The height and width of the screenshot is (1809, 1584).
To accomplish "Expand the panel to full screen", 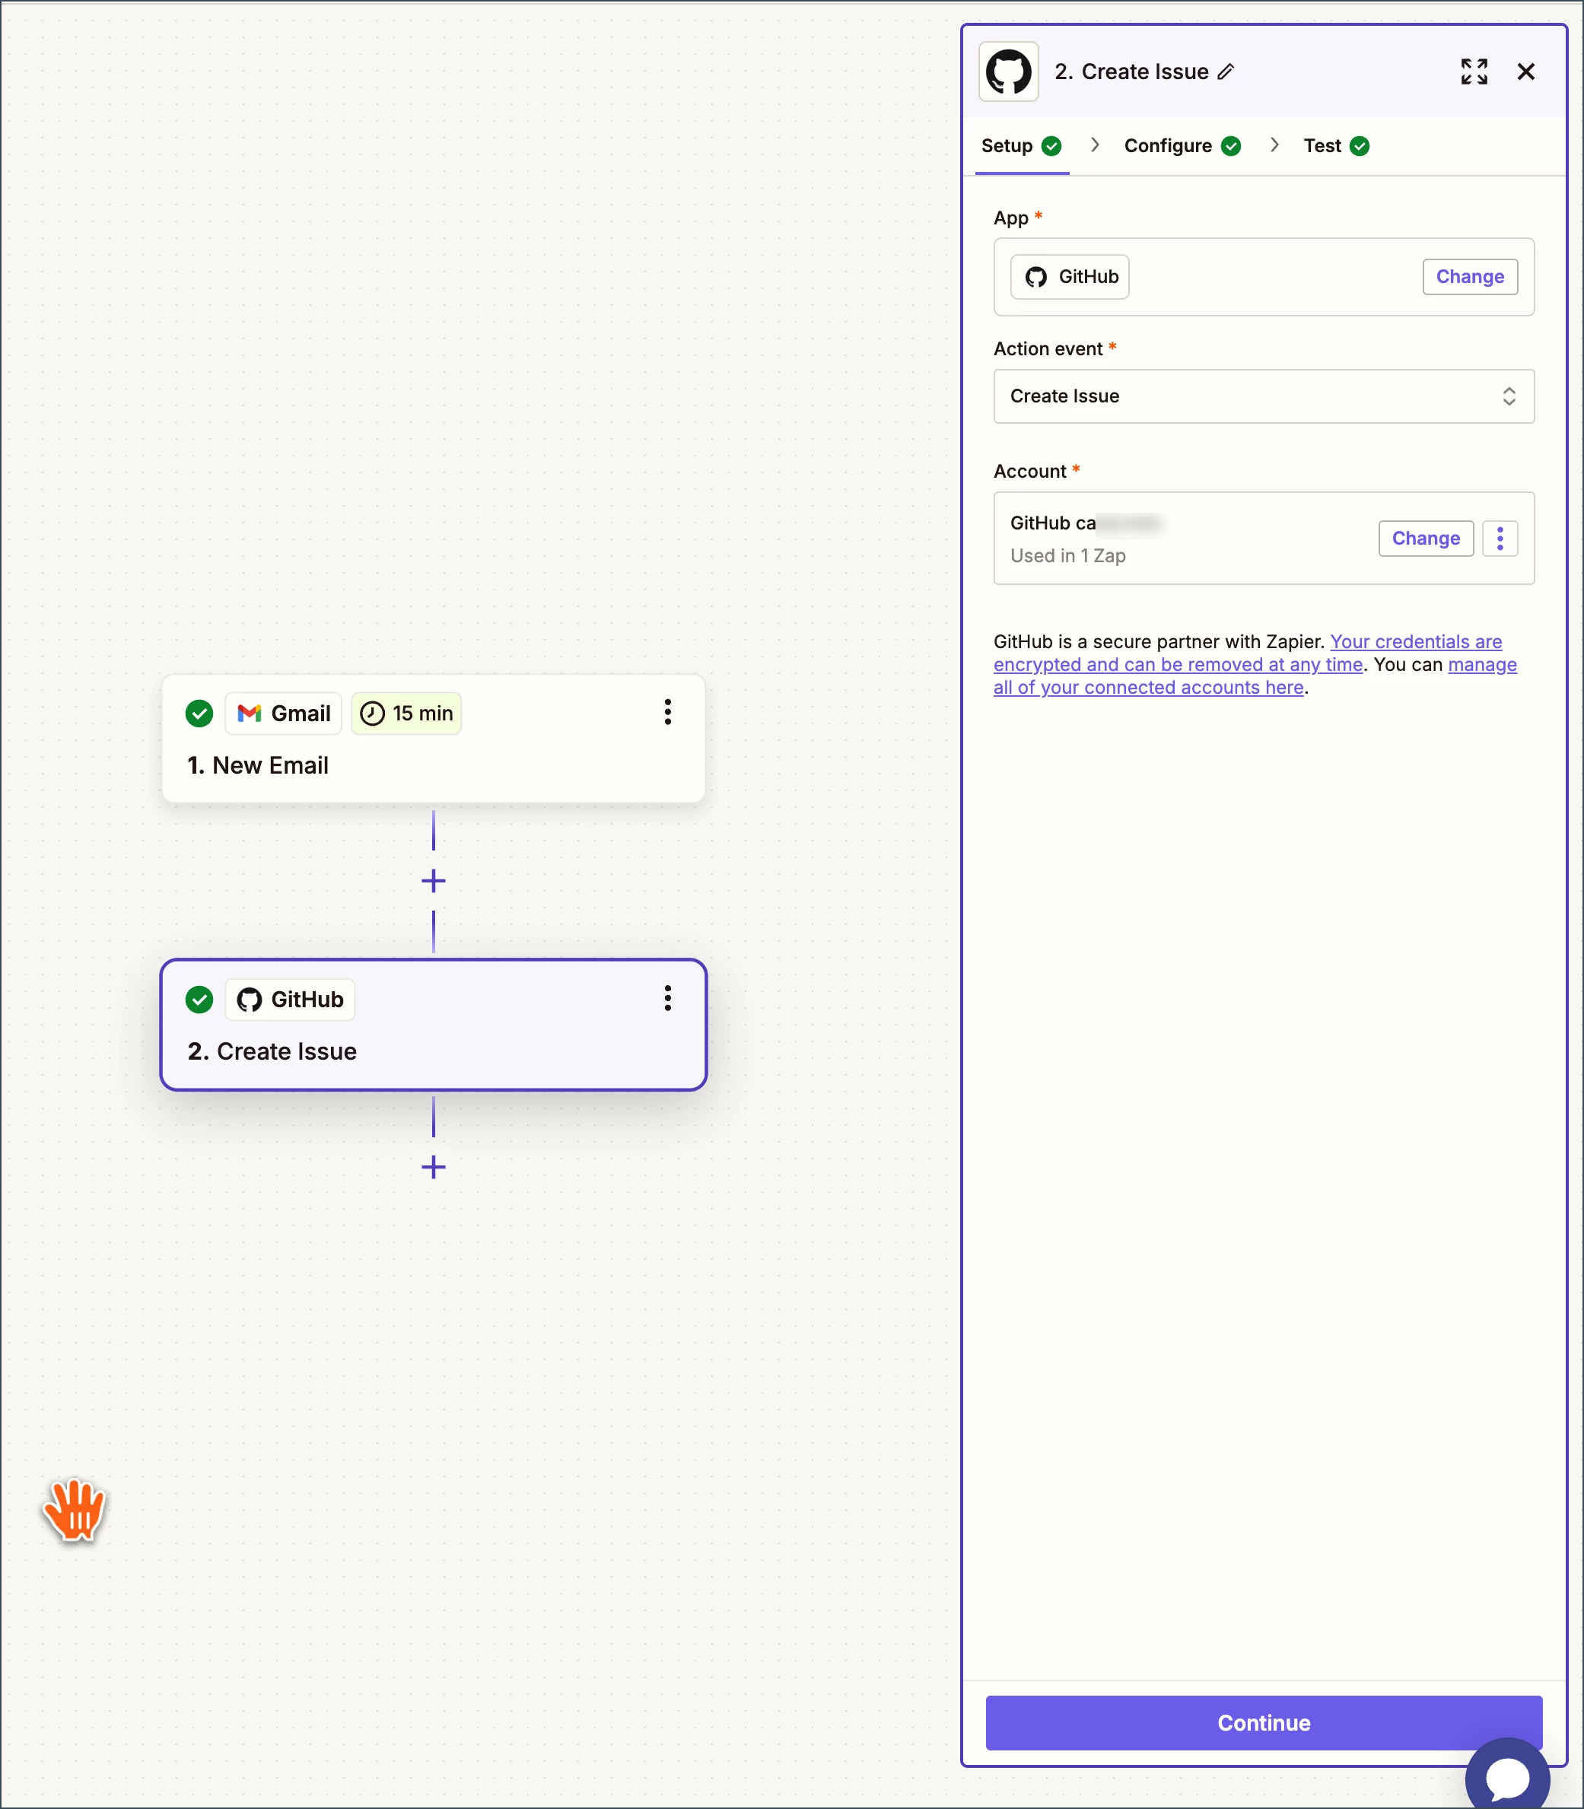I will [1474, 72].
